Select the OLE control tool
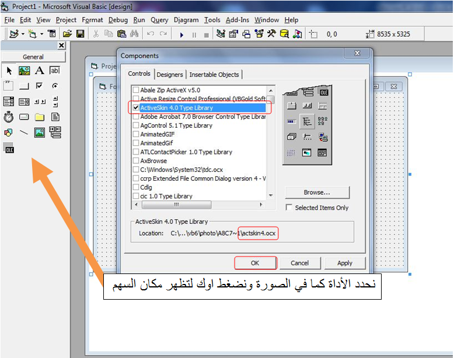The height and width of the screenshot is (358, 454). (x=9, y=148)
